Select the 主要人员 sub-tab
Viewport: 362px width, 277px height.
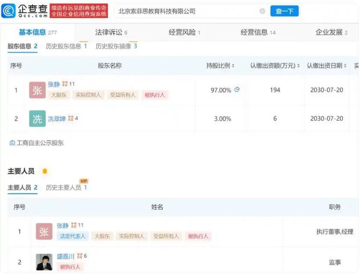[x=22, y=188]
